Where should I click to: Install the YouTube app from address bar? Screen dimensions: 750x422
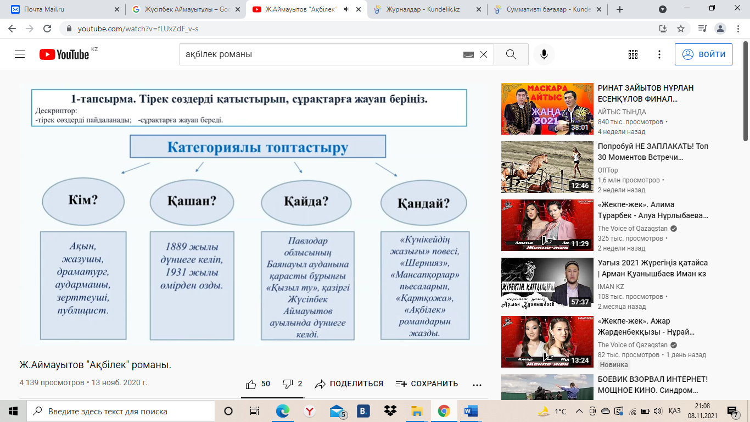click(663, 29)
